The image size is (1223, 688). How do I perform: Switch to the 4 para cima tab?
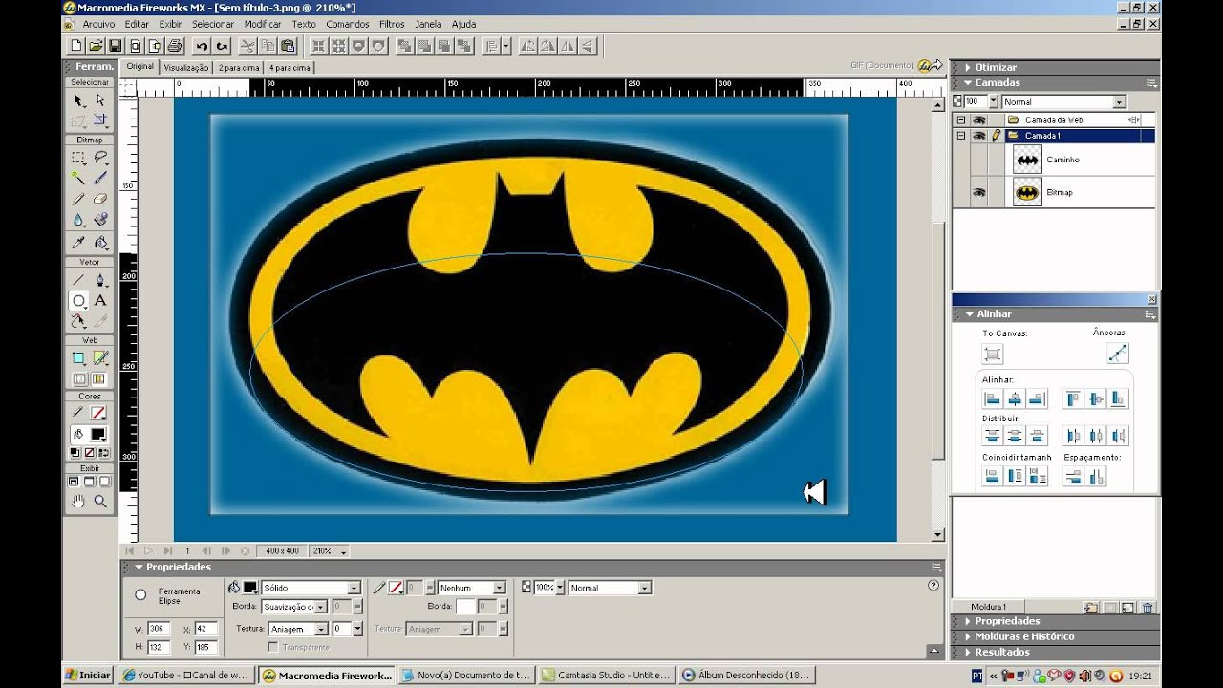[290, 67]
